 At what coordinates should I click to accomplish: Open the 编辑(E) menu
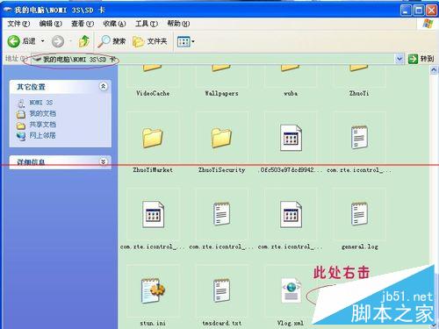coord(51,24)
